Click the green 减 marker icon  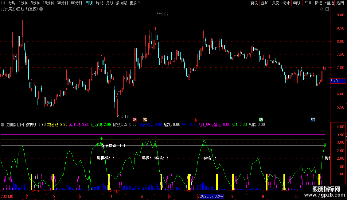(261, 119)
